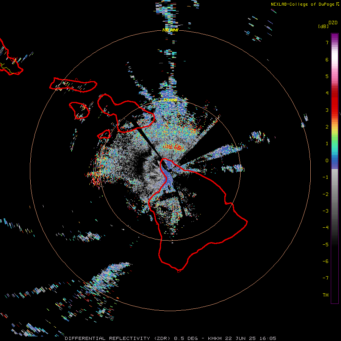Screen dimensions: 341x341
Task: Click the radar site at the center
Action: [170, 170]
